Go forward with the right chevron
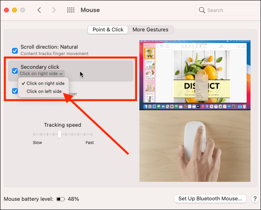 54,10
